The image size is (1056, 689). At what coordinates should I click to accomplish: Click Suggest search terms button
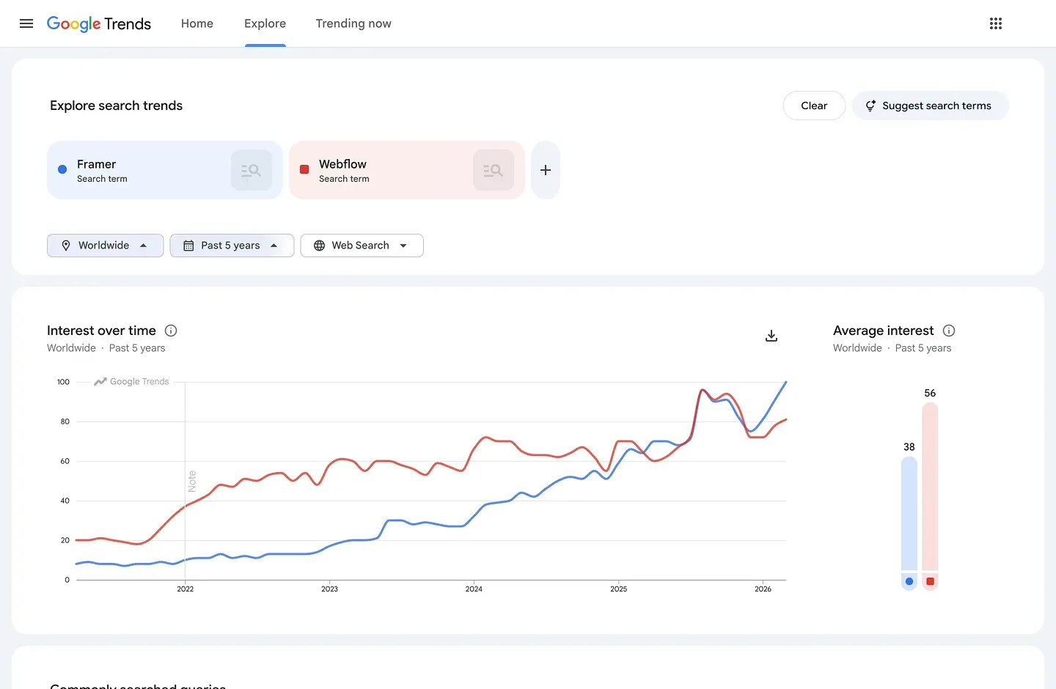[x=930, y=106]
